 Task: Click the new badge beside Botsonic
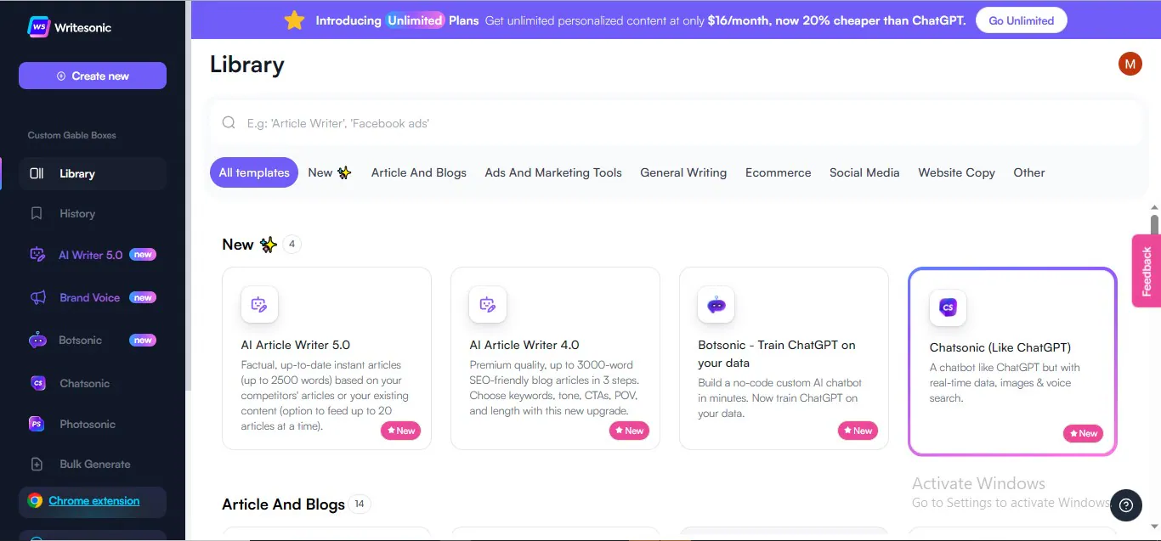pos(143,341)
